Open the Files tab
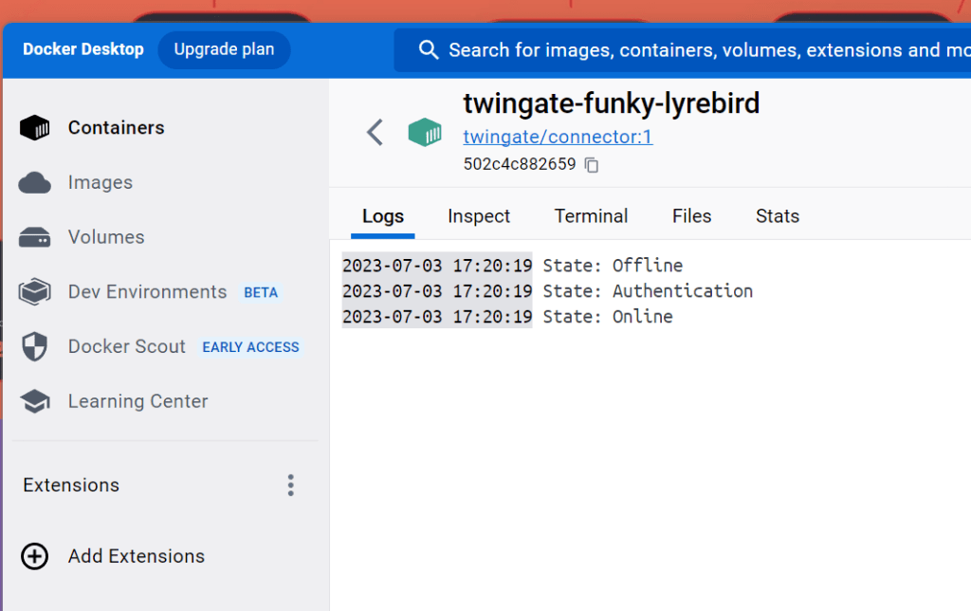This screenshot has height=611, width=971. [x=691, y=216]
